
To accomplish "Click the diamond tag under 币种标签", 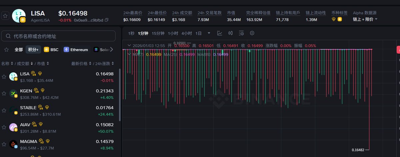I will point(334,19).
